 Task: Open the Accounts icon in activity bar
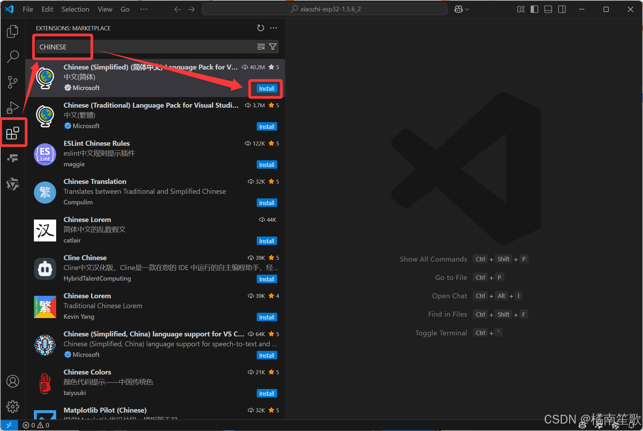coord(13,381)
